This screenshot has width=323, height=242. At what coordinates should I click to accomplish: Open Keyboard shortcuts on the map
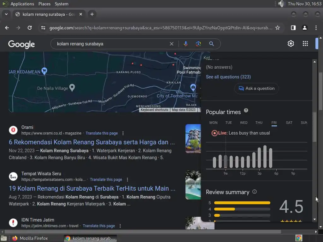(155, 110)
